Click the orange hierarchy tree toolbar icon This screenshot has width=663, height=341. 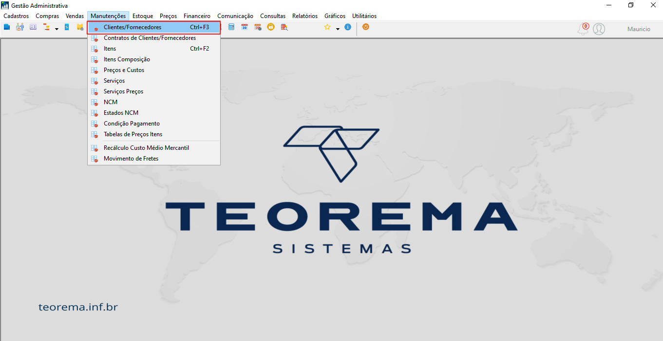(47, 27)
